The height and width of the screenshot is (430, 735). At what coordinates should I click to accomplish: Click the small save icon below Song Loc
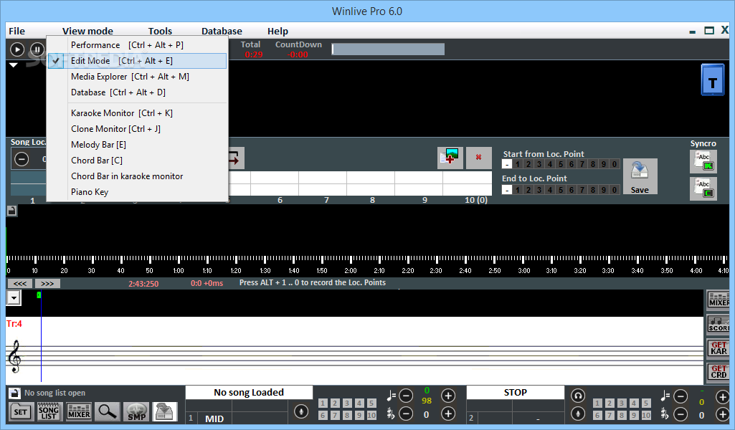(x=11, y=211)
